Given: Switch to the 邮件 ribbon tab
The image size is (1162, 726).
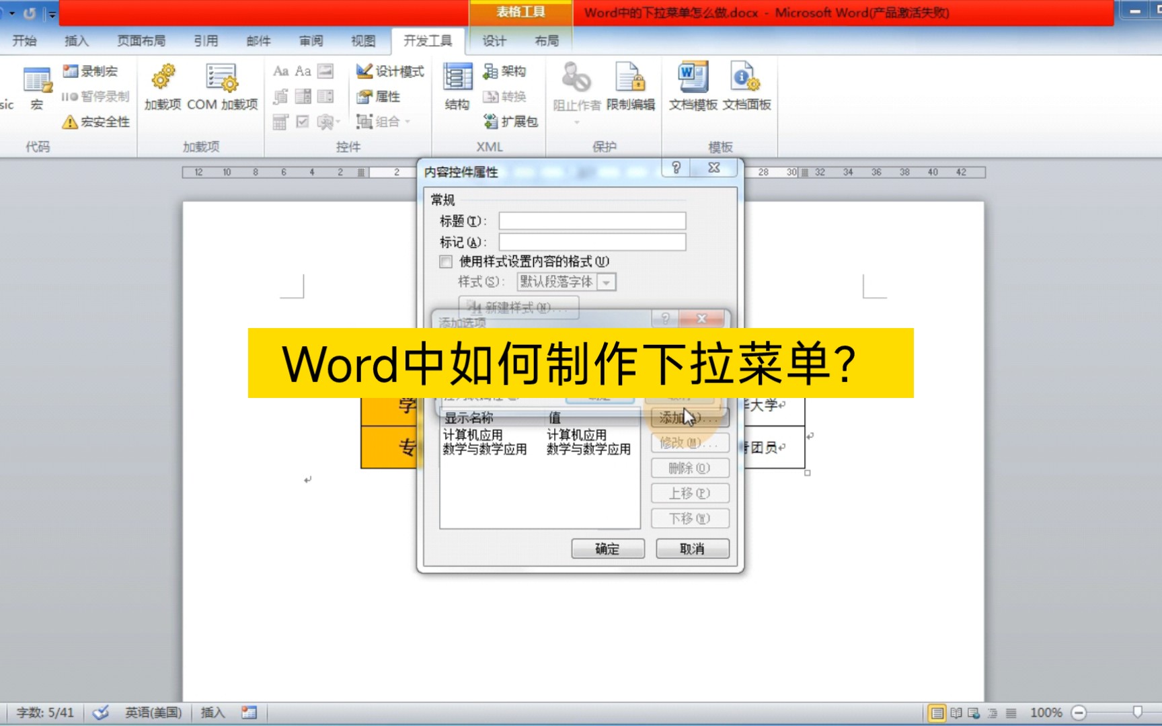Looking at the screenshot, I should (x=258, y=40).
